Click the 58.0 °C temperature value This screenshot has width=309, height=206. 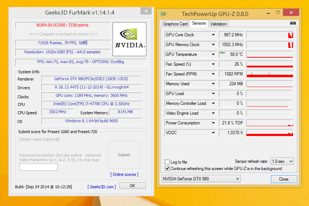coord(232,54)
